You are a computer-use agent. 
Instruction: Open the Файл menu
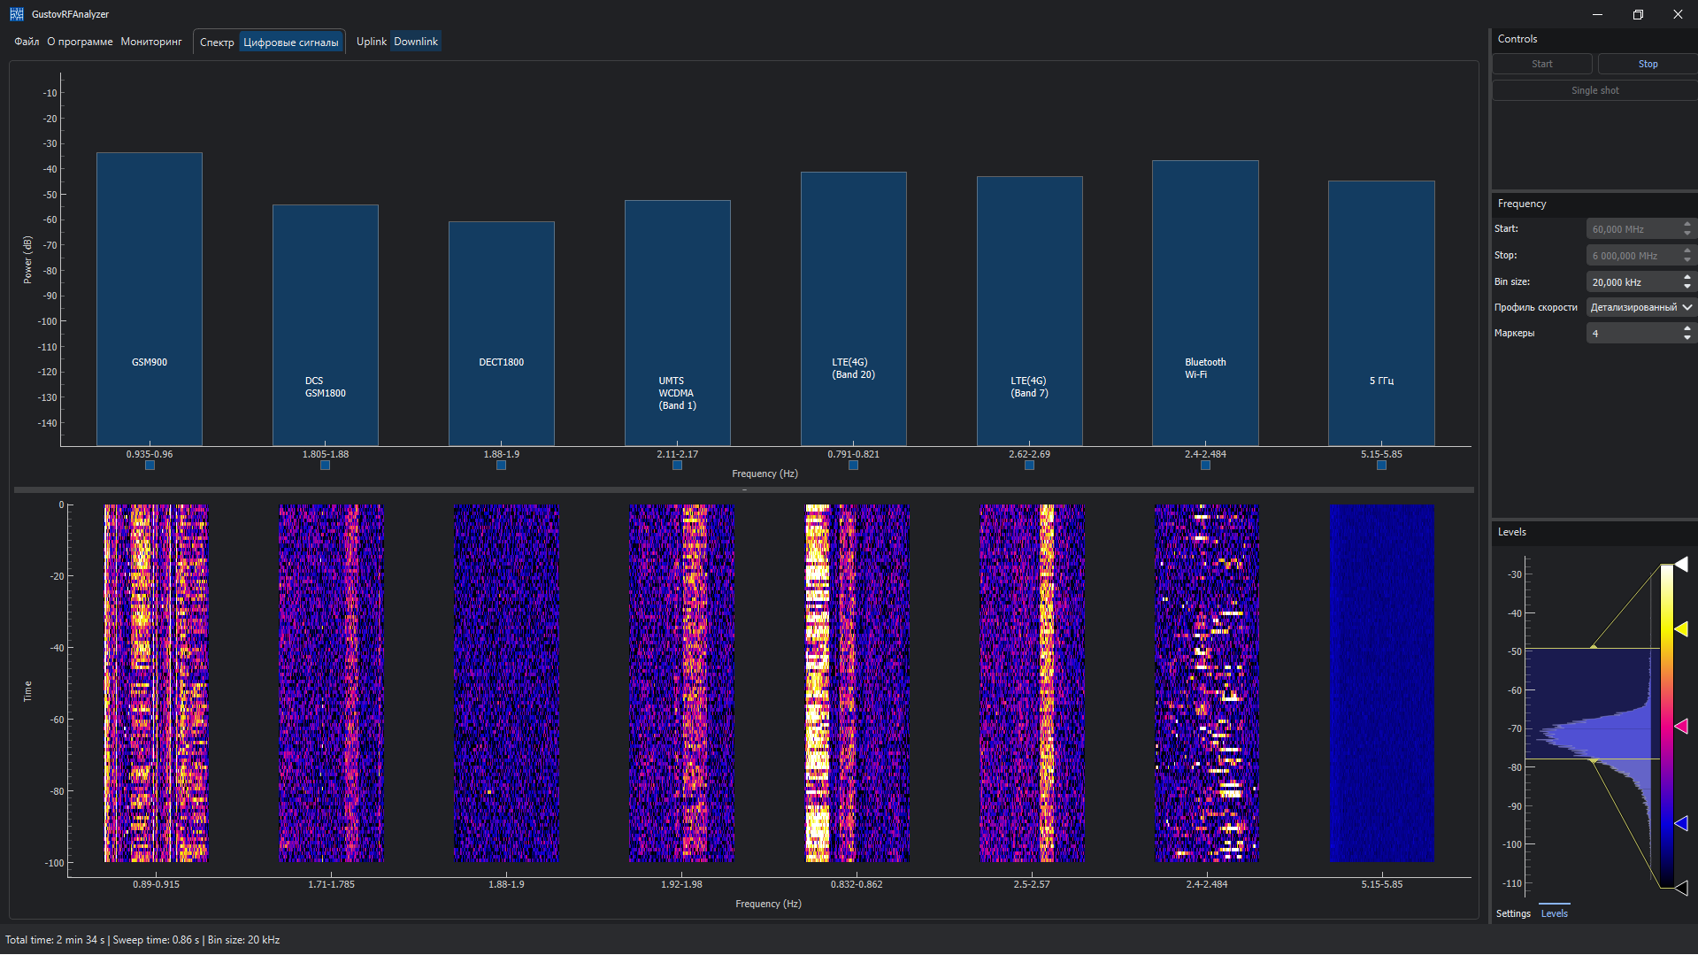tap(27, 42)
